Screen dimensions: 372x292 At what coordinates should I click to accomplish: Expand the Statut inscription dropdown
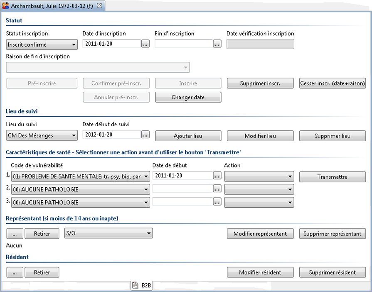click(x=42, y=44)
